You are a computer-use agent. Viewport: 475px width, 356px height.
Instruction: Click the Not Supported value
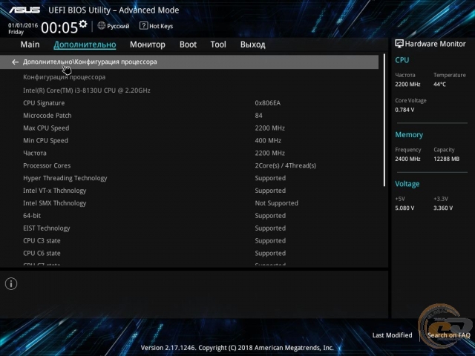277,203
